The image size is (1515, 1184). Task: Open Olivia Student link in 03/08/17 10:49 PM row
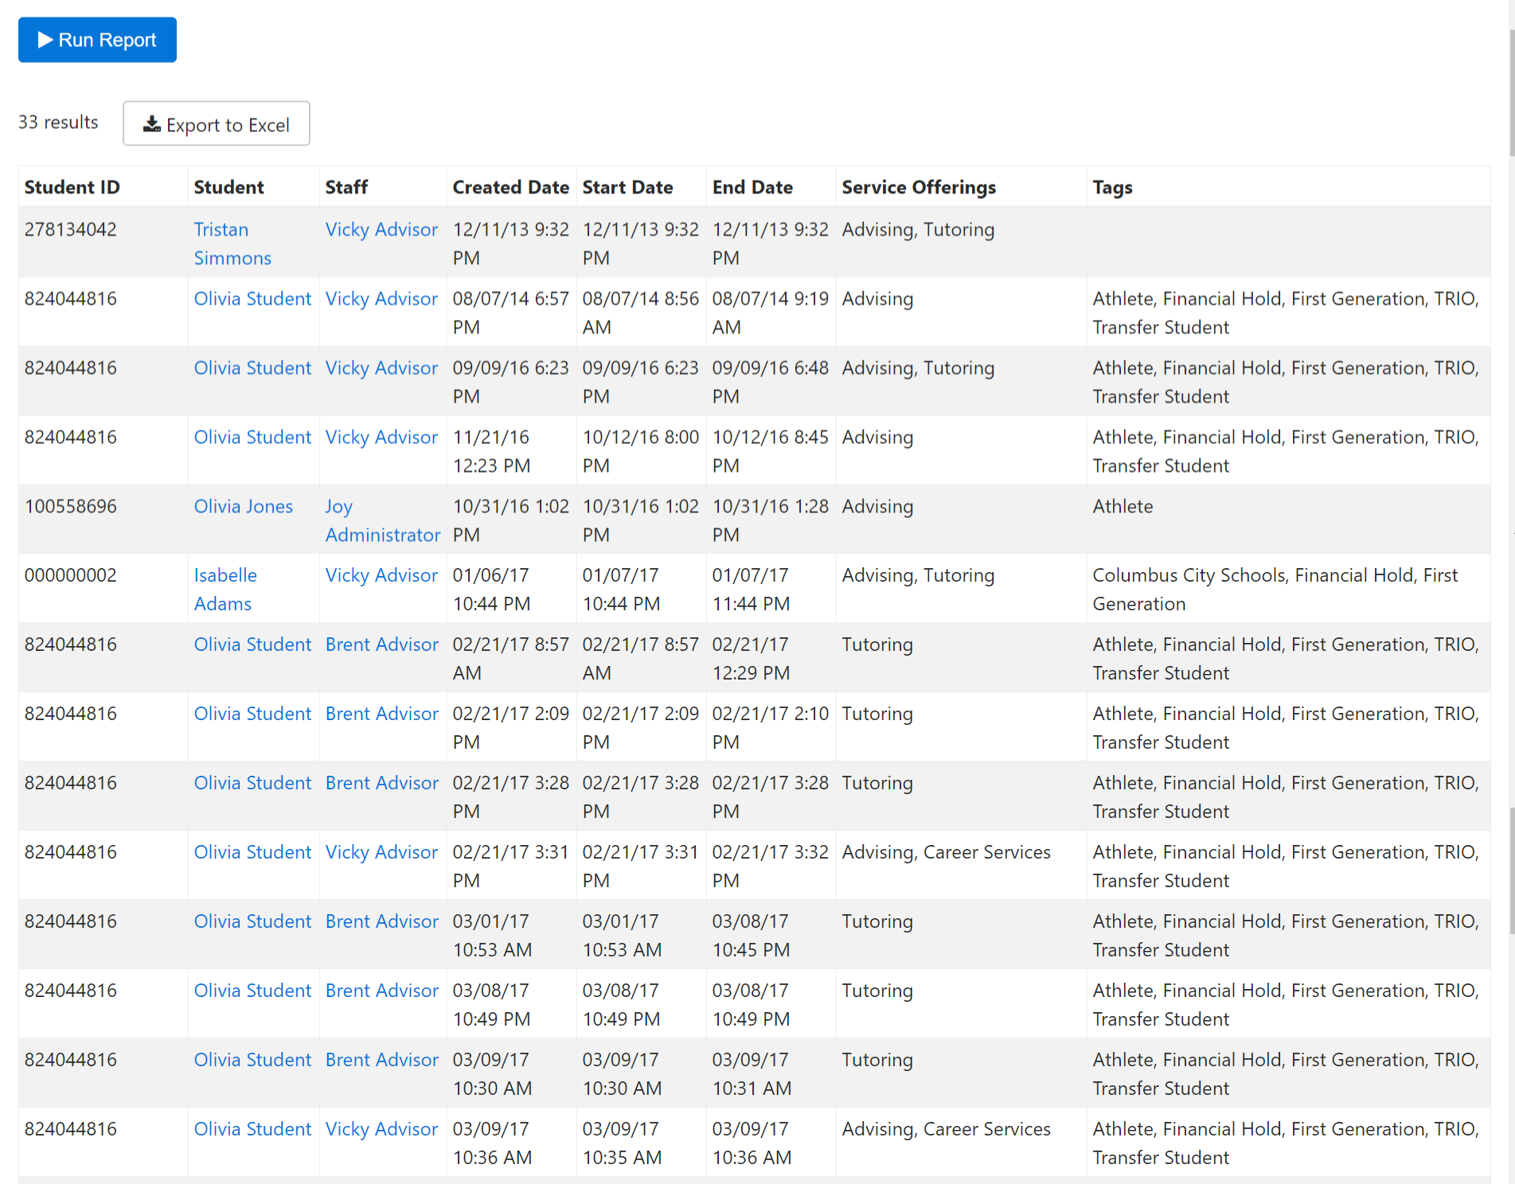click(x=252, y=991)
